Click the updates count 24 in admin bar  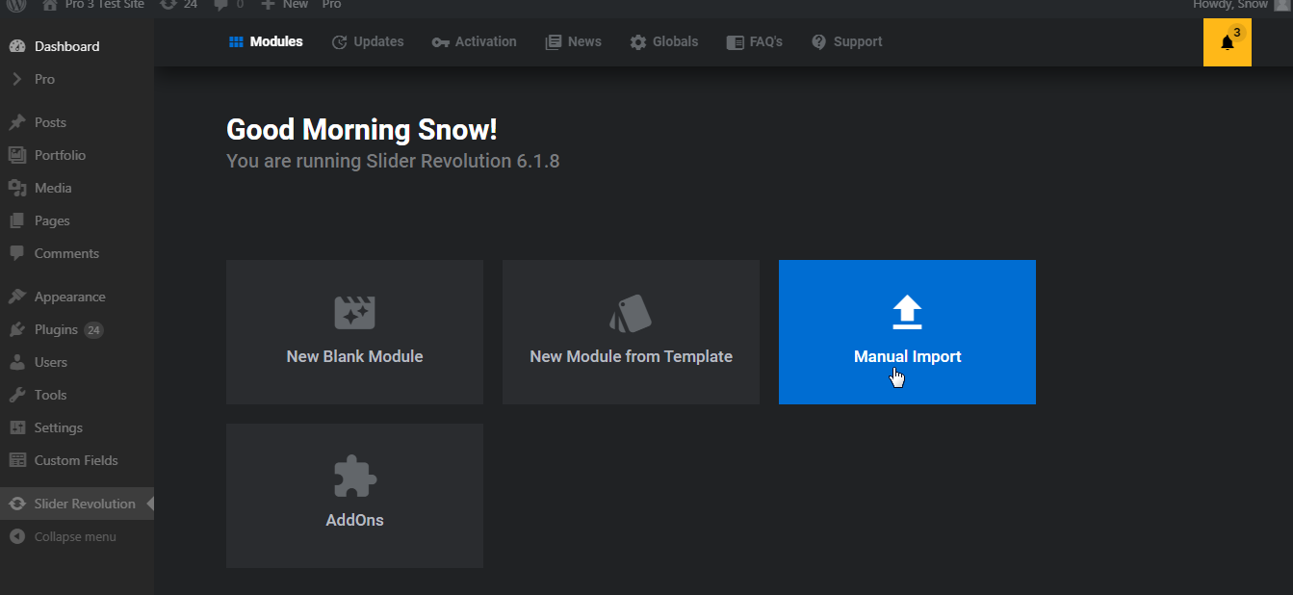[178, 5]
